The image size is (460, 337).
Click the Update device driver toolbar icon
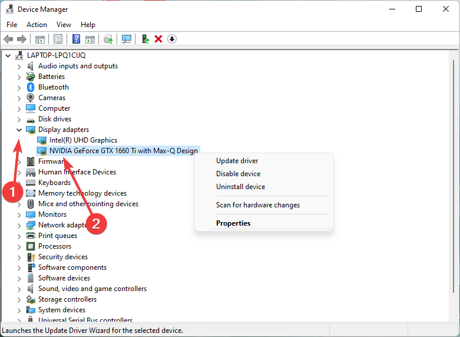[108, 39]
